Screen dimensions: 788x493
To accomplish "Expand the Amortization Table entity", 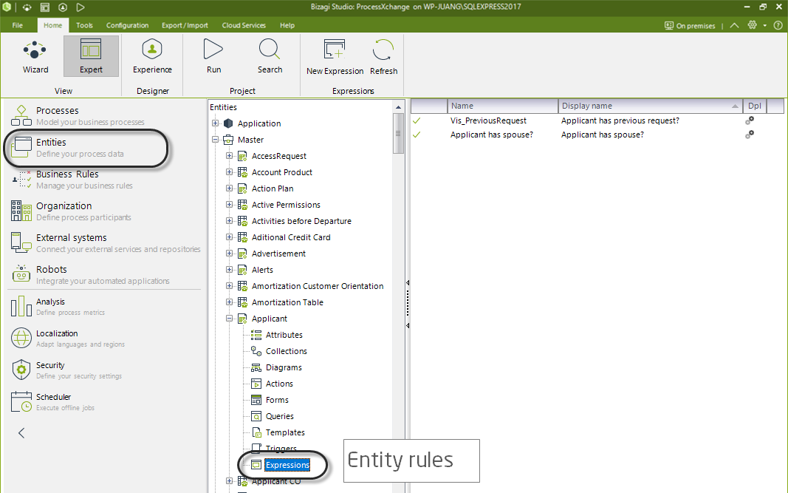I will tap(229, 302).
